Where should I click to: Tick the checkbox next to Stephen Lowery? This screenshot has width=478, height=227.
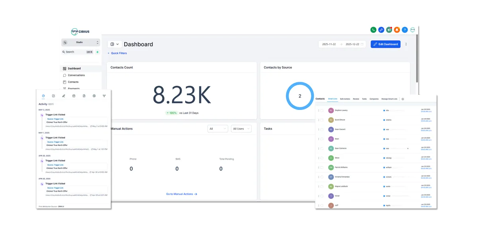(322, 110)
